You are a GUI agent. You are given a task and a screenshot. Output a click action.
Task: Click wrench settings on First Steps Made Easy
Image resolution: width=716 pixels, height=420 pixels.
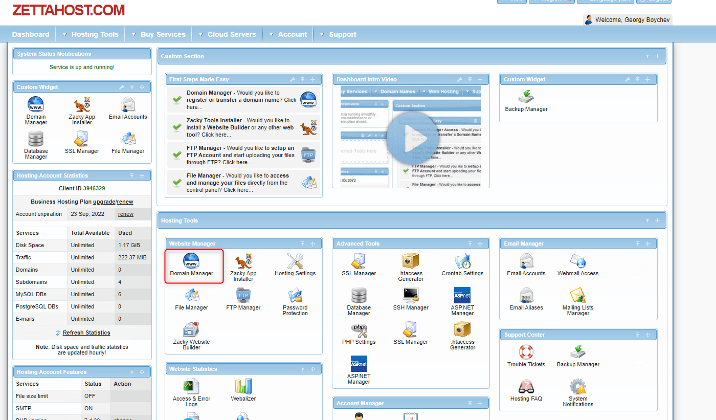click(293, 79)
